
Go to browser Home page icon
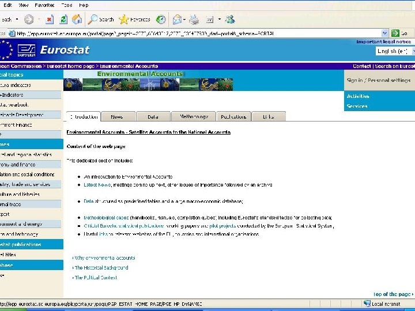[77, 20]
